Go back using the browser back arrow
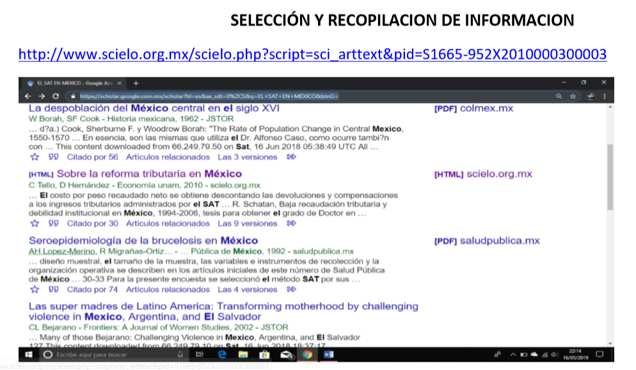This screenshot has width=636, height=370. [x=28, y=96]
